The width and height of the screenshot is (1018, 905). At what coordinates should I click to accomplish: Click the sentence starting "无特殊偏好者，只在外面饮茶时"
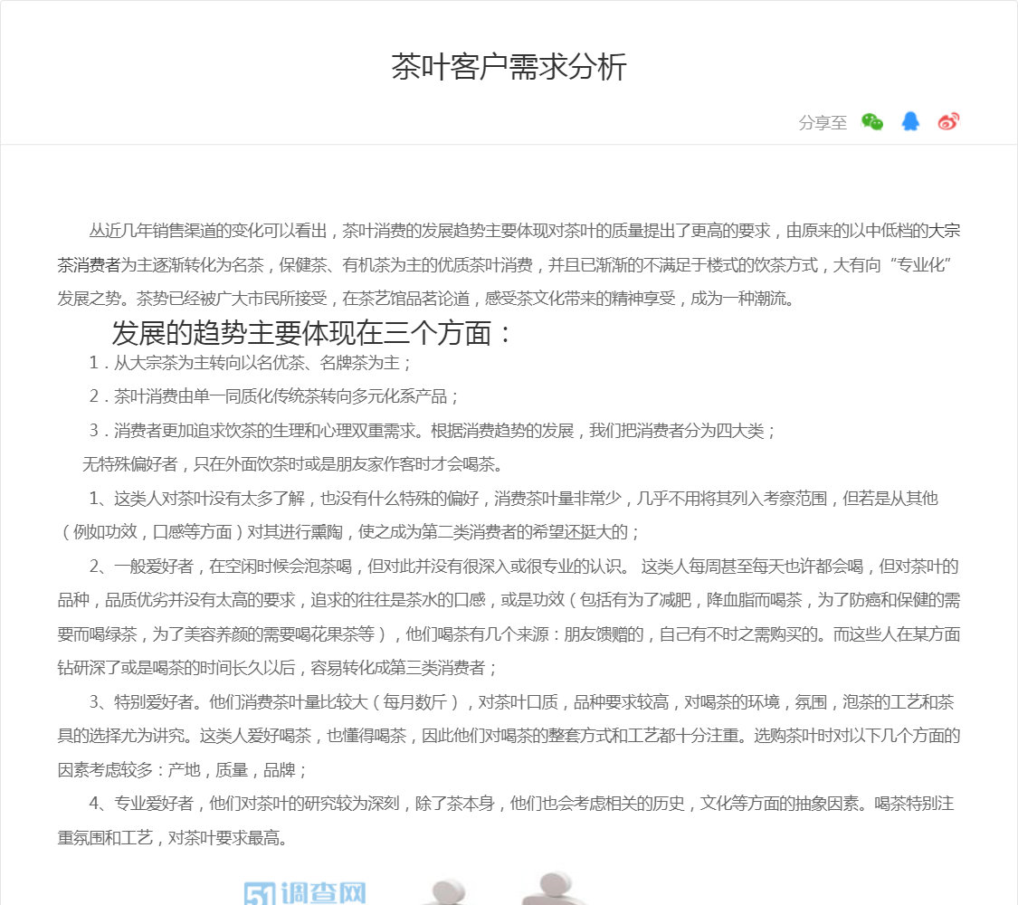tap(293, 464)
